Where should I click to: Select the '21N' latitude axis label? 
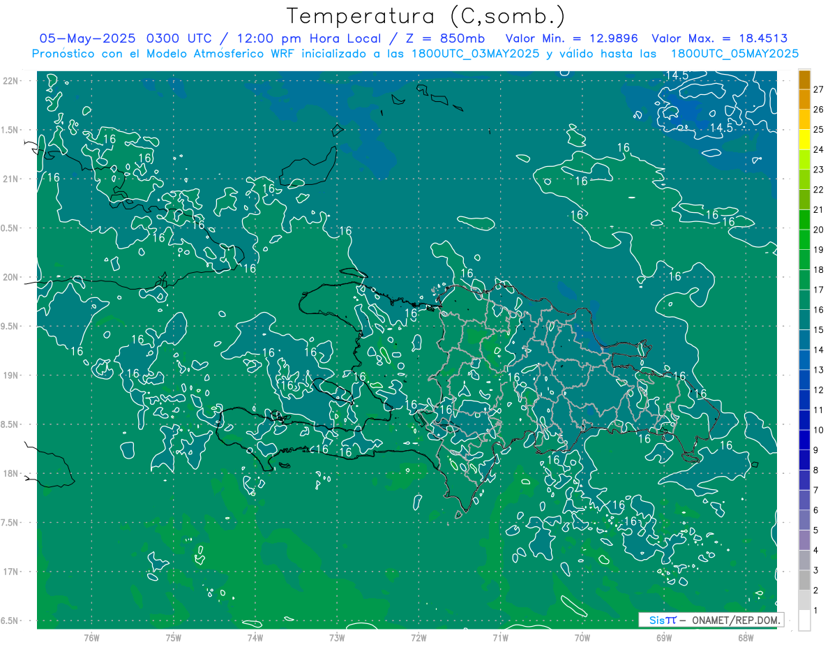[11, 179]
